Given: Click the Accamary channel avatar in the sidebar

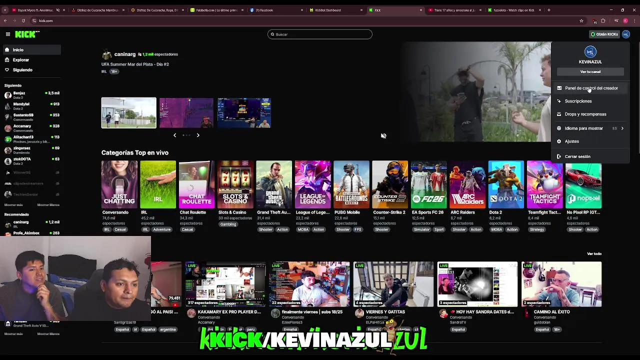Looking at the screenshot, I should [x=8, y=128].
